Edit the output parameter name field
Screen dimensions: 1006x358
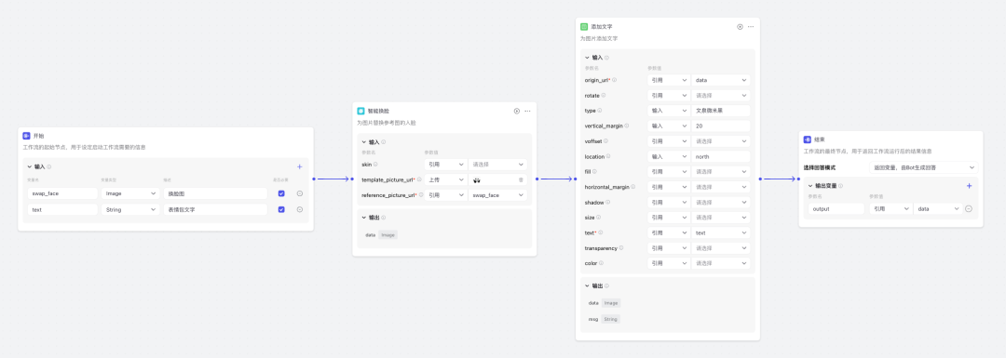coord(836,209)
